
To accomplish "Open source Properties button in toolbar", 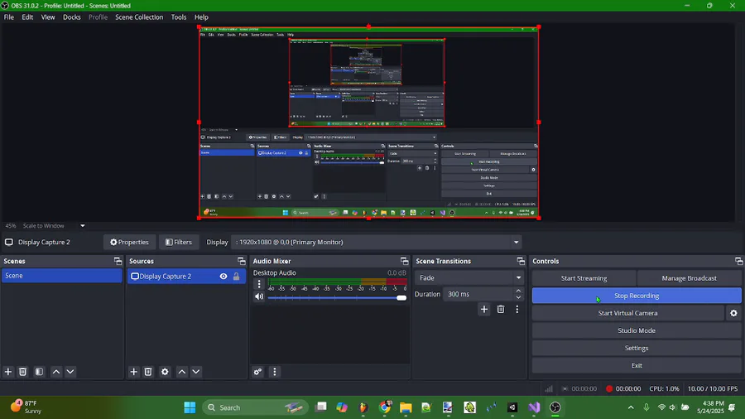I will coord(129,243).
